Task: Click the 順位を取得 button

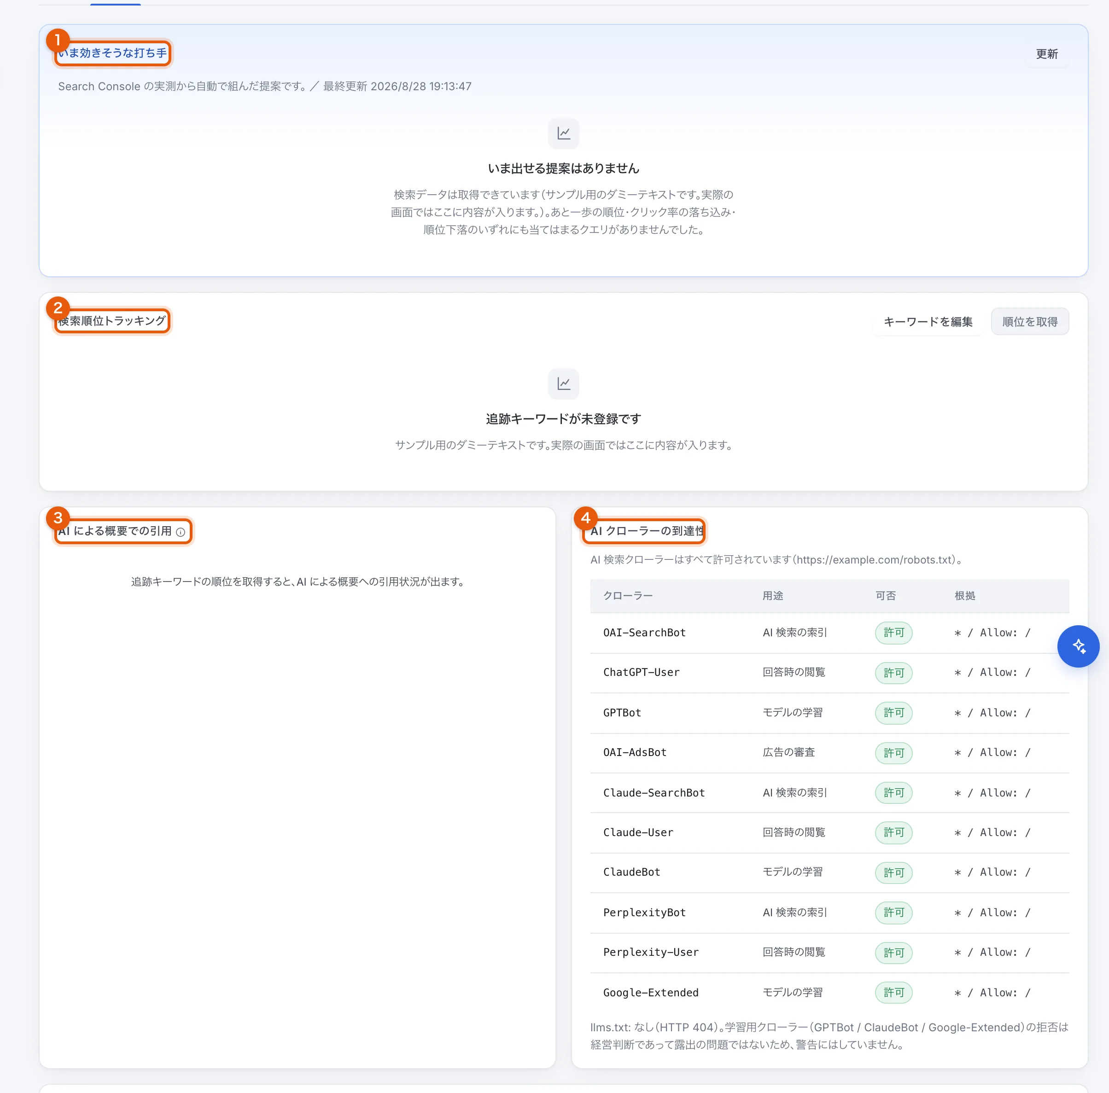Action: click(x=1029, y=321)
